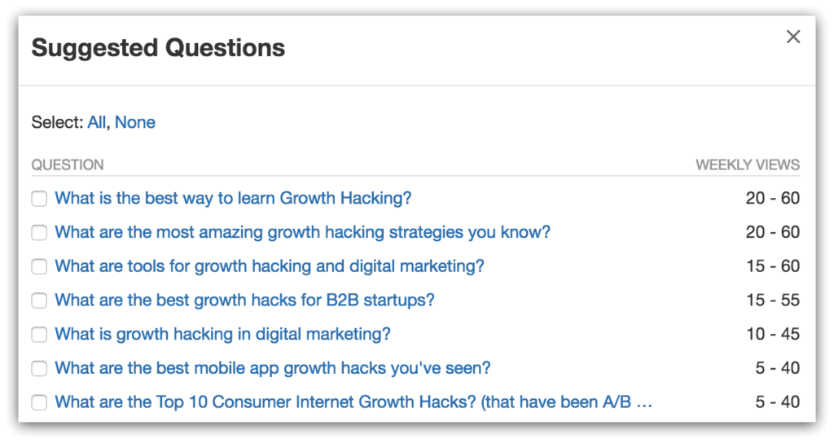Click the 10 - 45 weekly views value
Viewport: 834px width, 443px height.
click(x=773, y=334)
